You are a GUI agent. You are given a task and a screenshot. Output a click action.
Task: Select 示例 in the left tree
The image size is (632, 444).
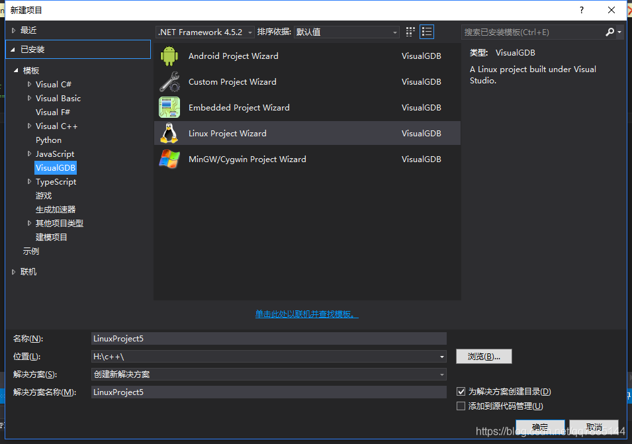click(x=31, y=251)
